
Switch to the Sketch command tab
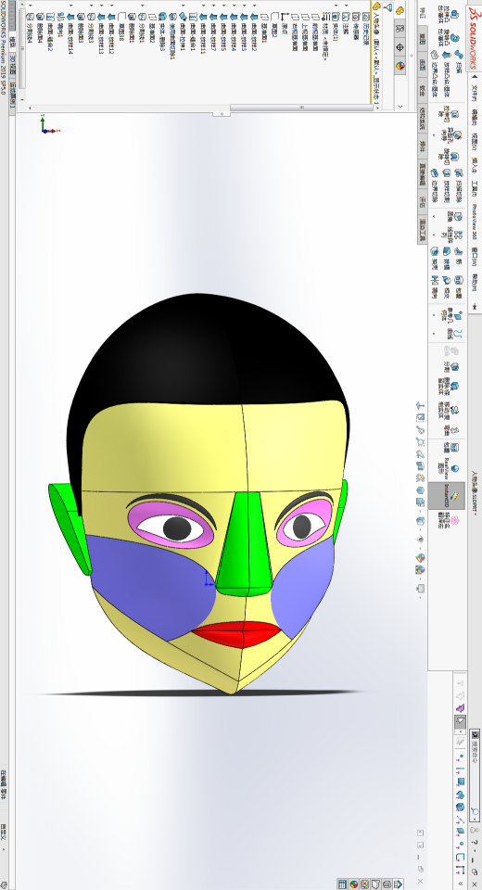423,37
